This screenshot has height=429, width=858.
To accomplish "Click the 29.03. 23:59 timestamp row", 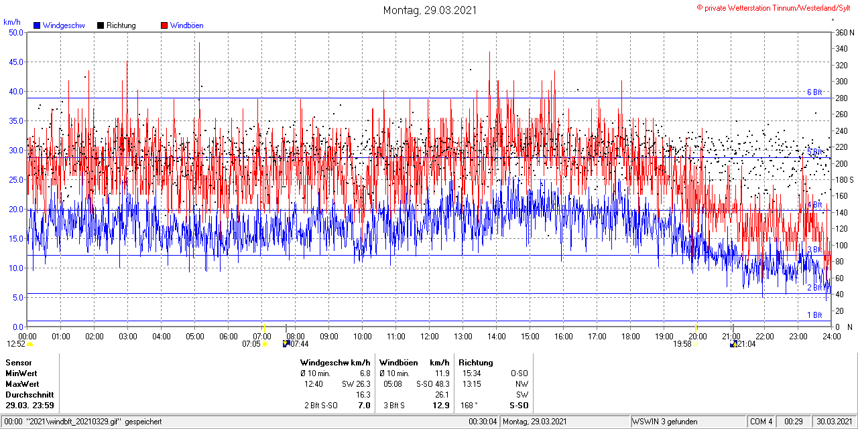I will pos(29,406).
